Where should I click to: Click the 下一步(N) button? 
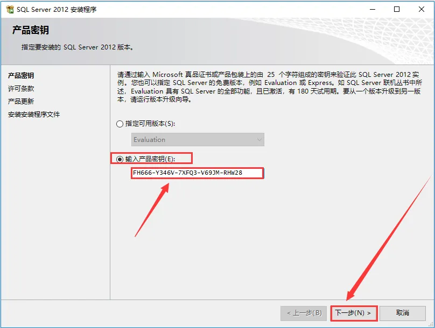point(354,313)
